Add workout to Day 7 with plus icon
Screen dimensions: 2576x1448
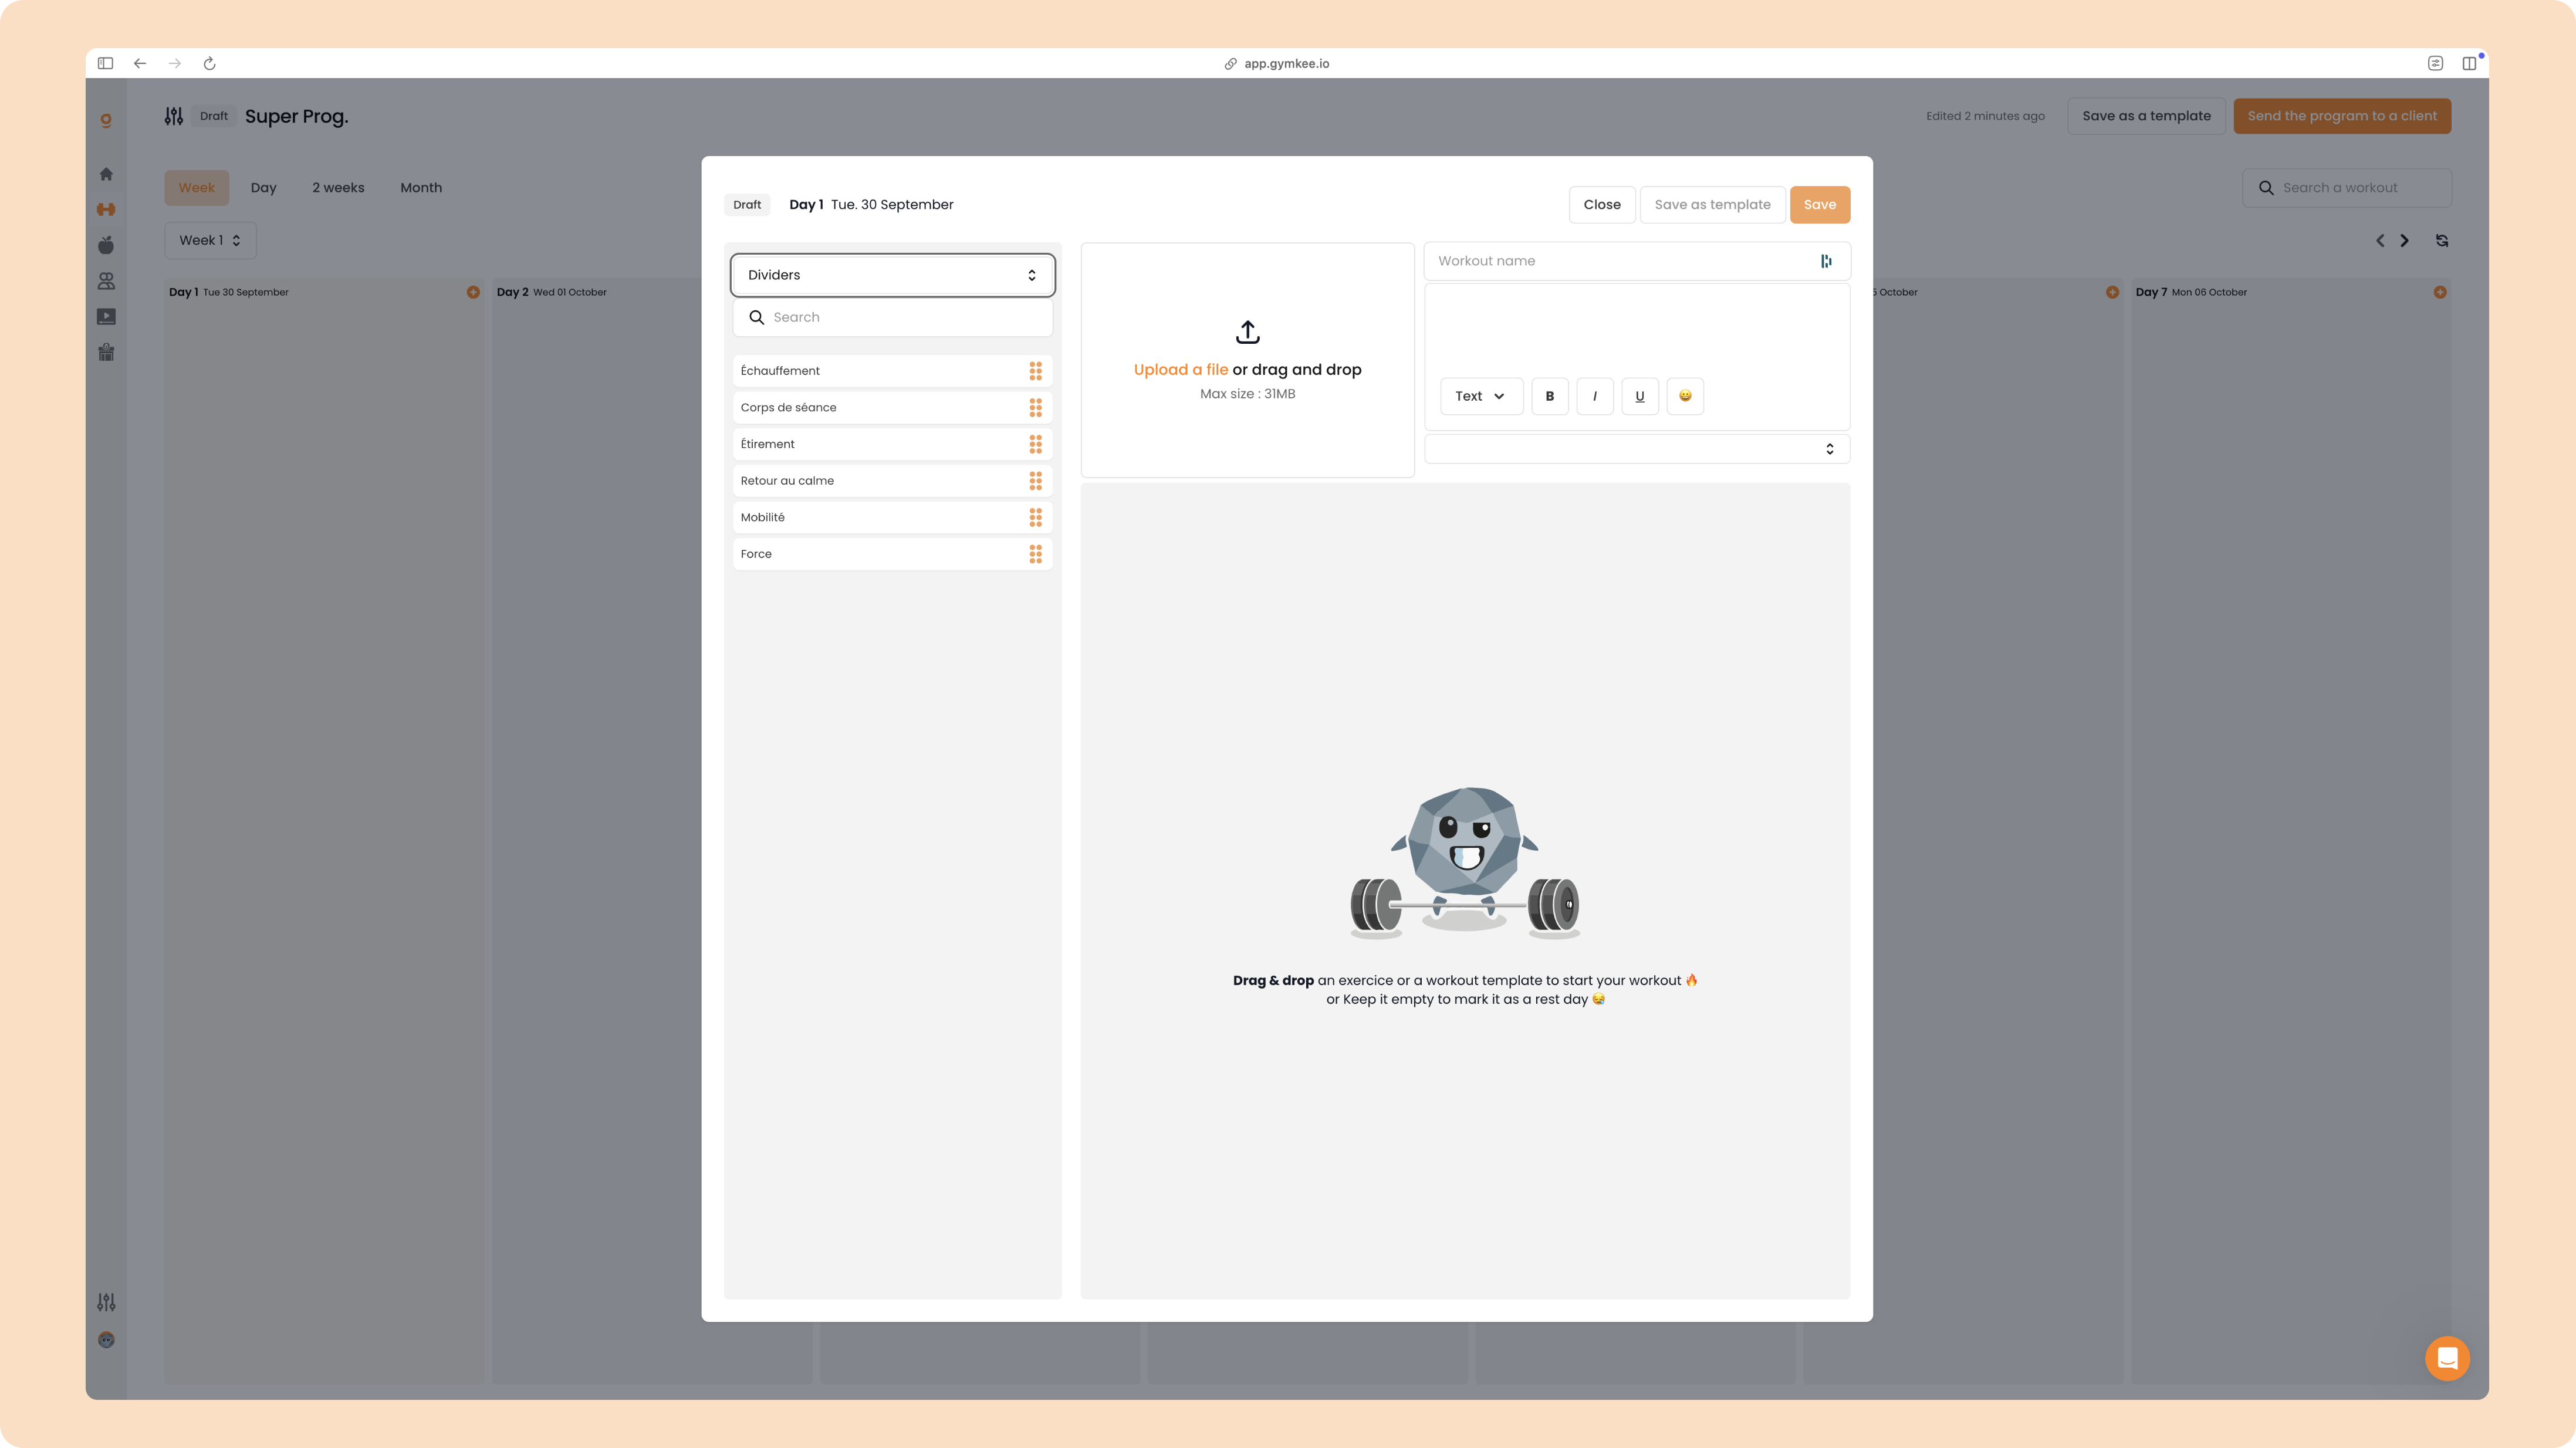pyautogui.click(x=2440, y=292)
